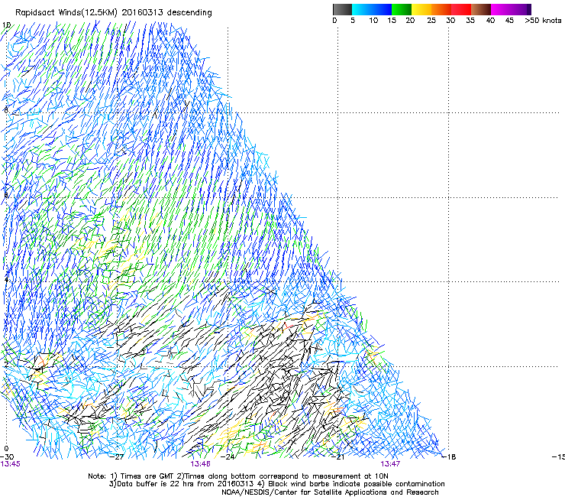Click the title 'Rapidscat Winds(12.5KM) 20160313 descending'

coord(114,13)
